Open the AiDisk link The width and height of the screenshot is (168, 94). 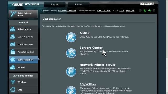point(85,33)
